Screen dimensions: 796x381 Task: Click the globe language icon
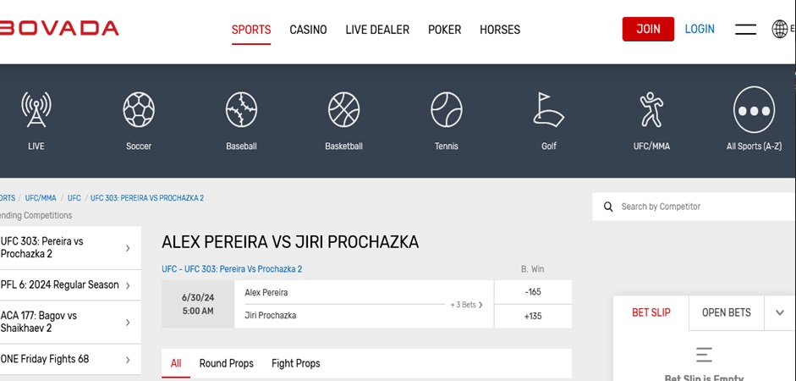(x=779, y=30)
